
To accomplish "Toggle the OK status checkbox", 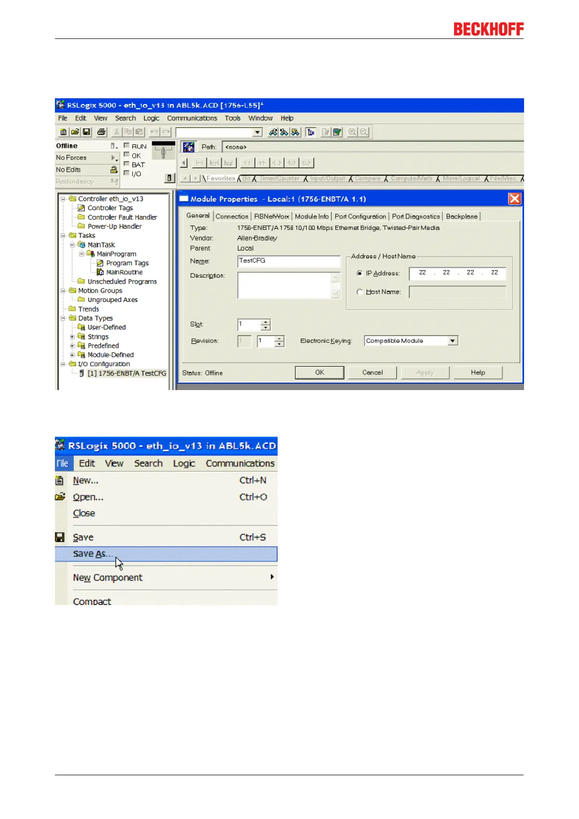I will [x=126, y=155].
